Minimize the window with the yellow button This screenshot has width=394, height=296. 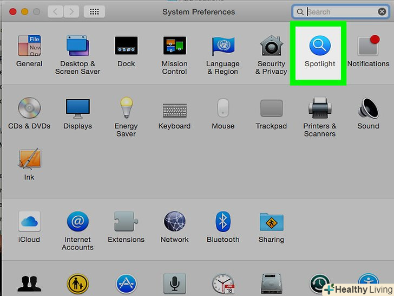(x=25, y=11)
